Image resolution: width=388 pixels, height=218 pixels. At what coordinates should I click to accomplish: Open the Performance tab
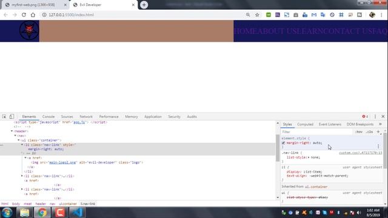[109, 117]
